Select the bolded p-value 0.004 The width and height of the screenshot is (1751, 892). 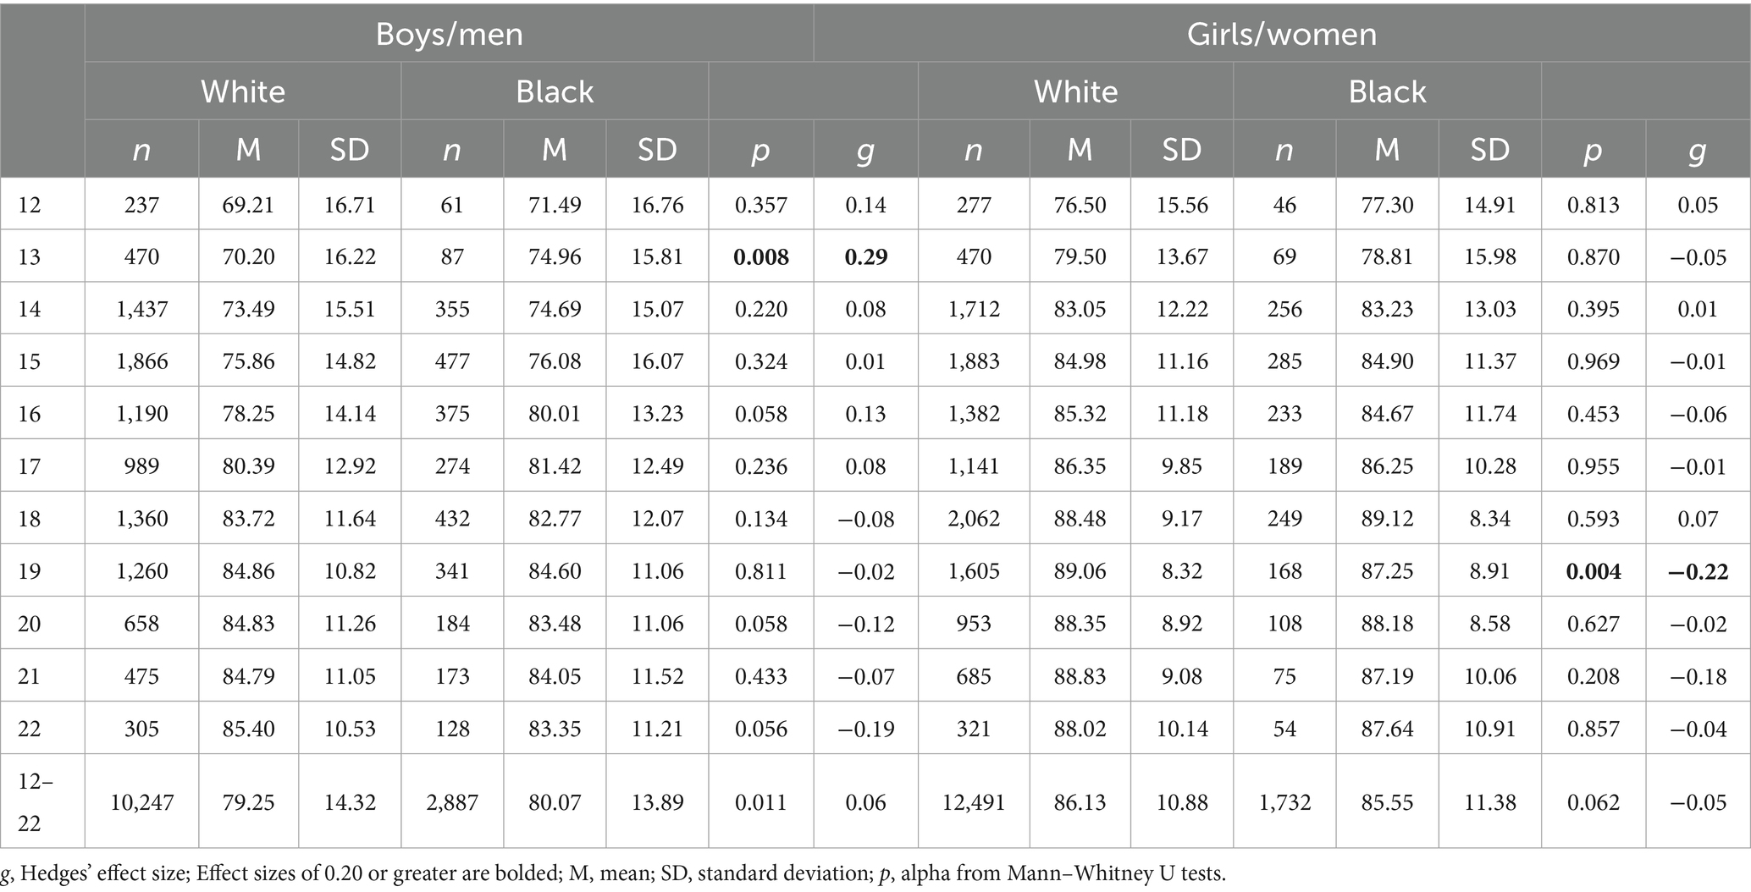coord(1594,571)
